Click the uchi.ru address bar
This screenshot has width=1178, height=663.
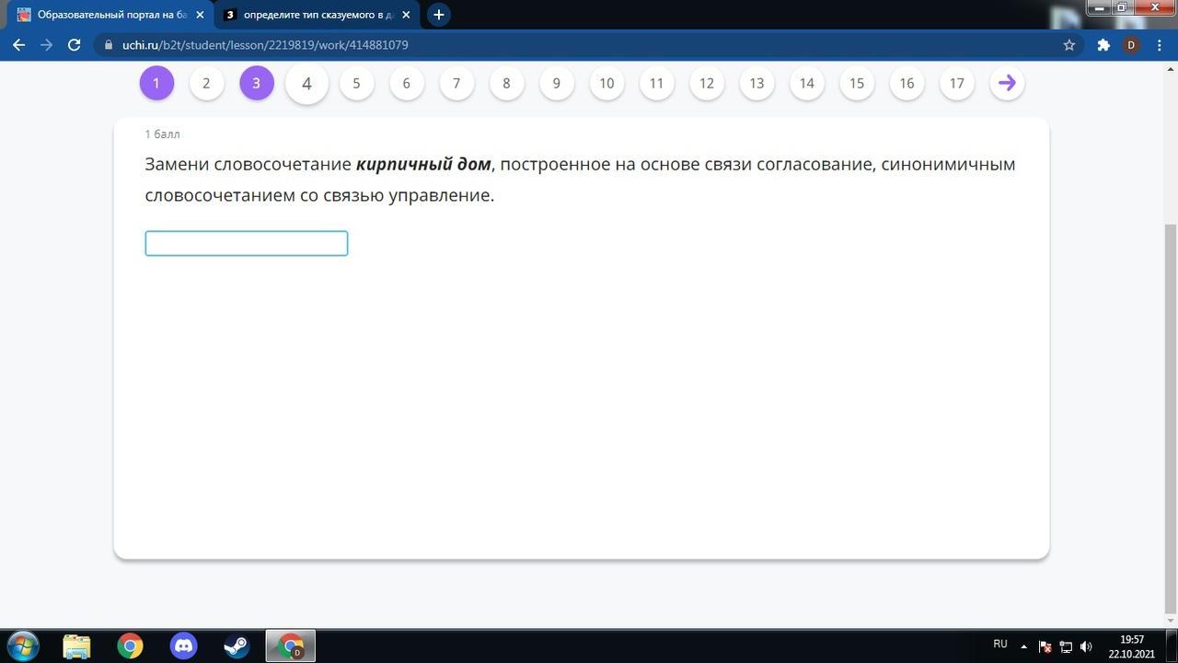tap(589, 44)
